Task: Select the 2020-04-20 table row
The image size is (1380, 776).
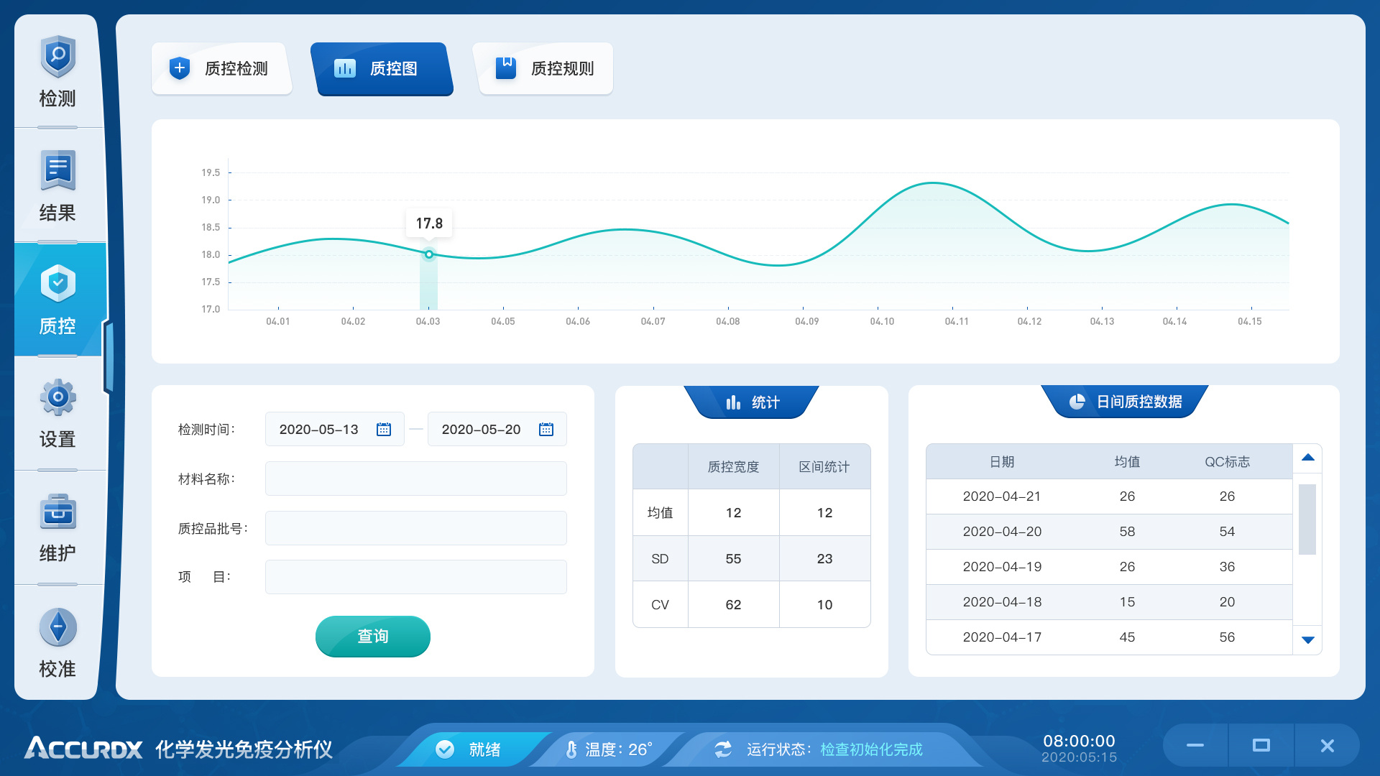Action: (x=1108, y=532)
